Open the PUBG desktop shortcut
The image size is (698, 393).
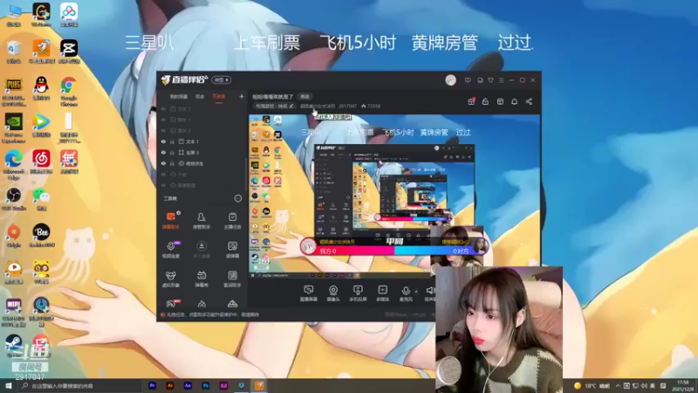tap(14, 91)
